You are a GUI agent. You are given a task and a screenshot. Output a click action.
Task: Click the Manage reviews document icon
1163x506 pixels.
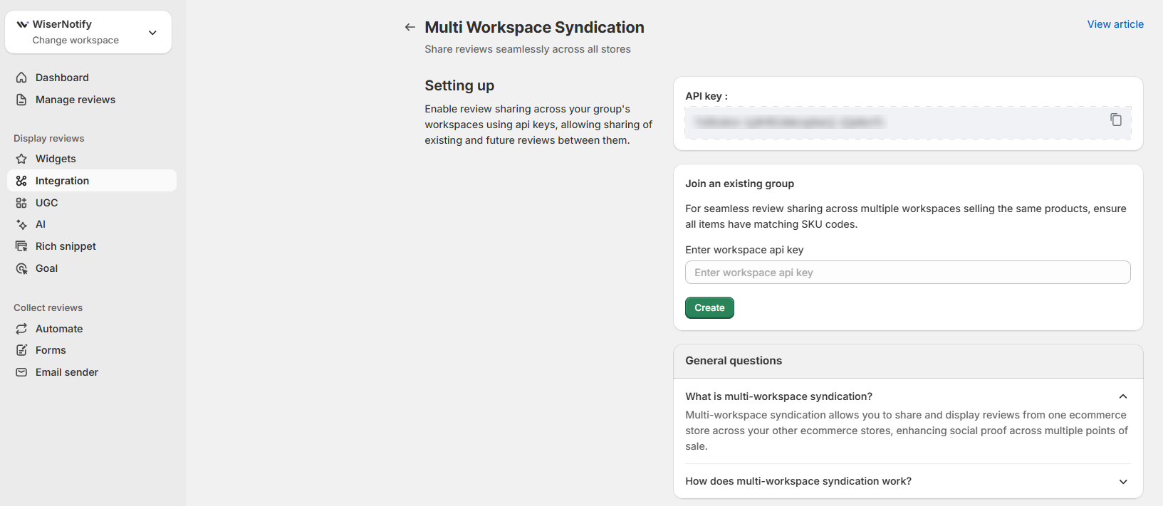click(x=21, y=100)
